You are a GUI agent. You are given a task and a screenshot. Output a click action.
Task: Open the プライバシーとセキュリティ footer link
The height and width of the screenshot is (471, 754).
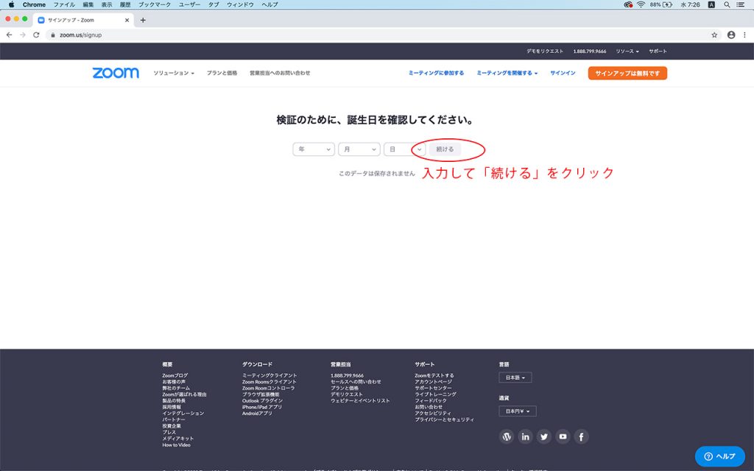point(444,419)
